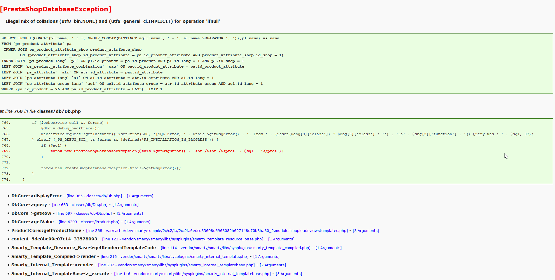Image resolution: width=555 pixels, height=280 pixels.
Task: Open the line 116 smarty_internal_templatebase.php link
Action: tap(193, 274)
